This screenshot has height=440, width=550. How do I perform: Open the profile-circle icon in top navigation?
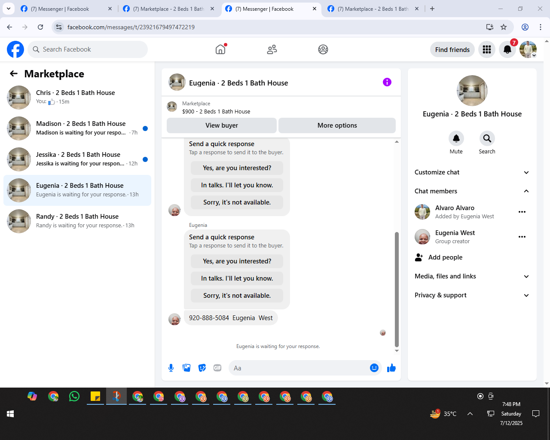click(323, 49)
